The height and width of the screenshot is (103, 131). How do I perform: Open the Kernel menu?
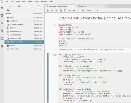pos(30,2)
